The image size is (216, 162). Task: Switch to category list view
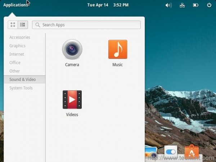pos(23,25)
